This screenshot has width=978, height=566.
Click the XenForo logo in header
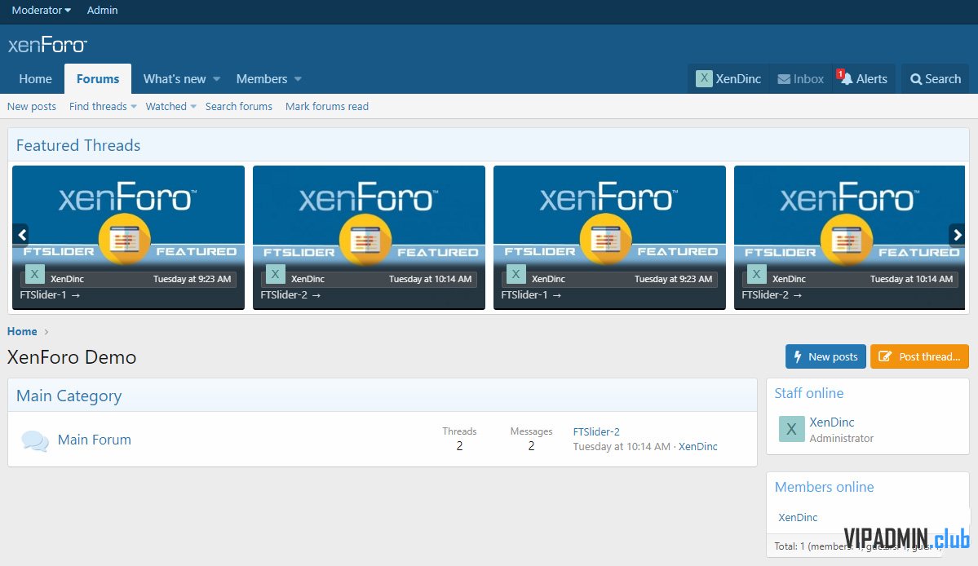coord(47,45)
